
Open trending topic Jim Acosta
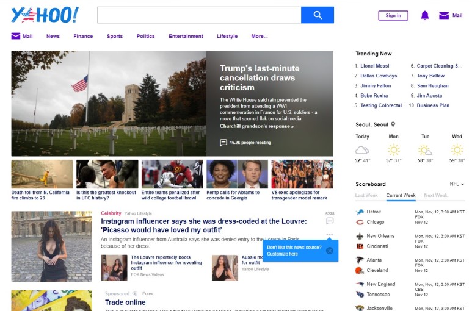[x=429, y=96]
